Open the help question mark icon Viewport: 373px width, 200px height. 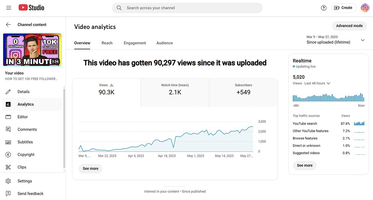323,8
